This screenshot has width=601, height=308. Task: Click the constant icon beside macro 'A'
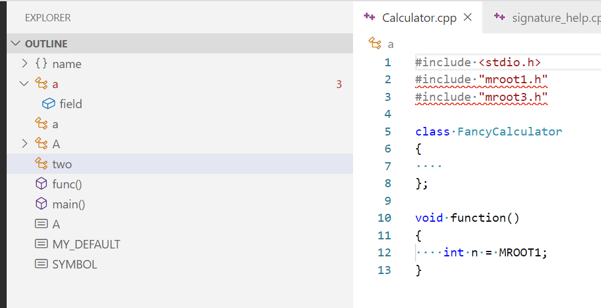[41, 224]
